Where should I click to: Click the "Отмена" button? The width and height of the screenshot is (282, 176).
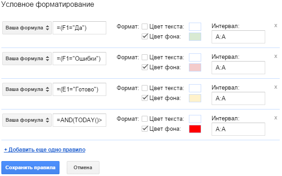click(83, 167)
